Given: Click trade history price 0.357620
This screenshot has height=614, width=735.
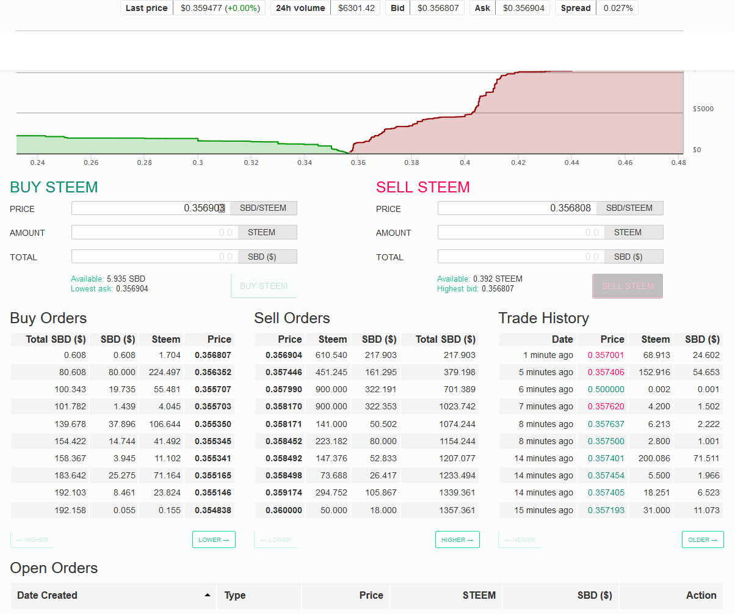Looking at the screenshot, I should 606,406.
